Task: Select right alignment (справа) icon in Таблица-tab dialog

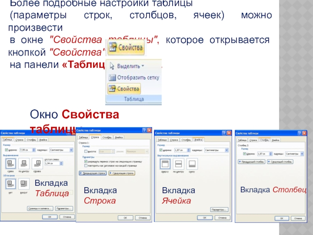Action: pos(37,163)
